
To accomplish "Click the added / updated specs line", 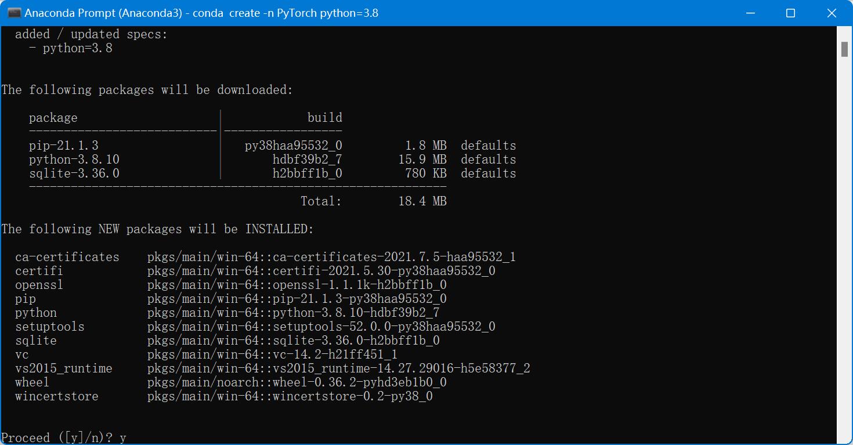I will pos(93,34).
